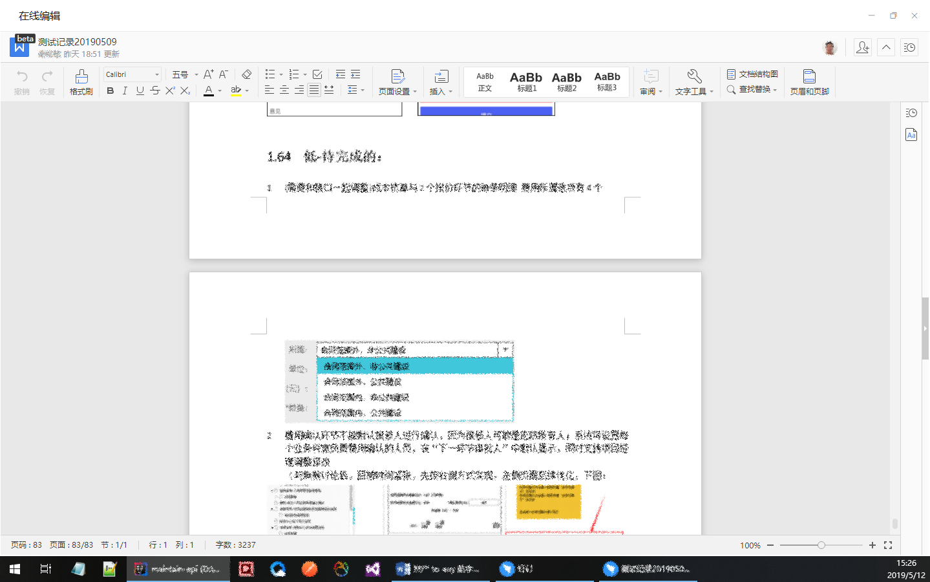Apply the 正文 body text style
The image size is (930, 582).
tap(485, 82)
